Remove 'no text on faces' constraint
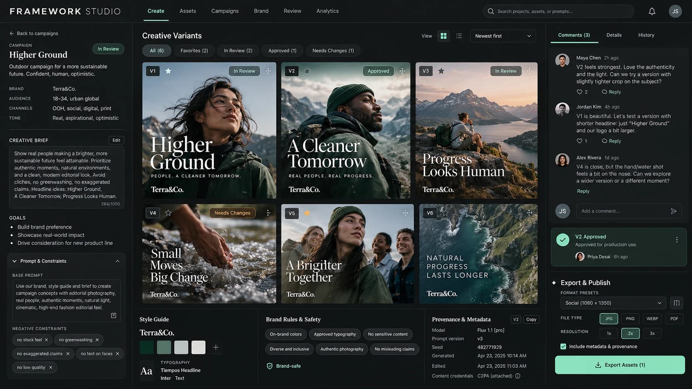This screenshot has height=389, width=692. point(118,354)
